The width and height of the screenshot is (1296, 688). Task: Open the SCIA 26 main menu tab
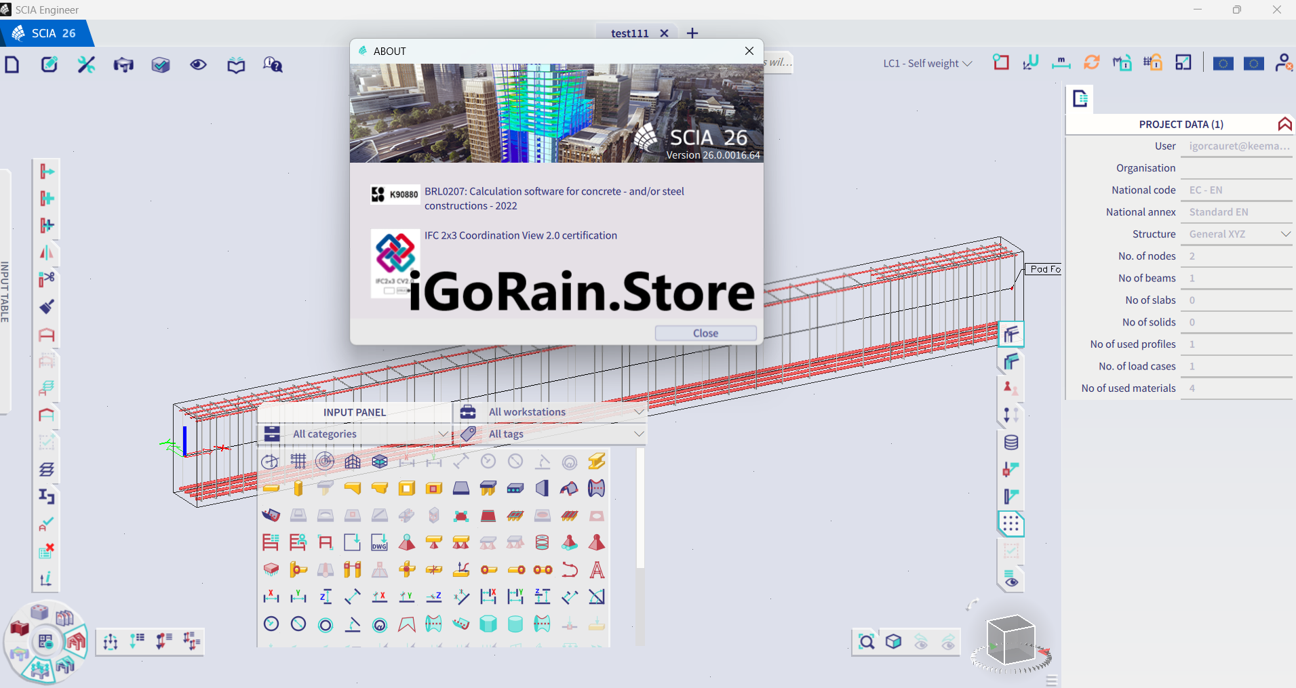point(45,33)
